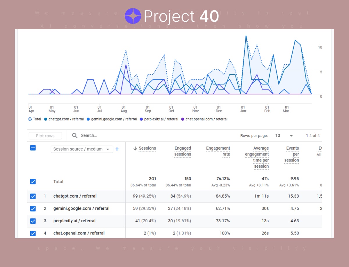
Task: Click chat.openai.com / referral row label
Action: tap(79, 233)
